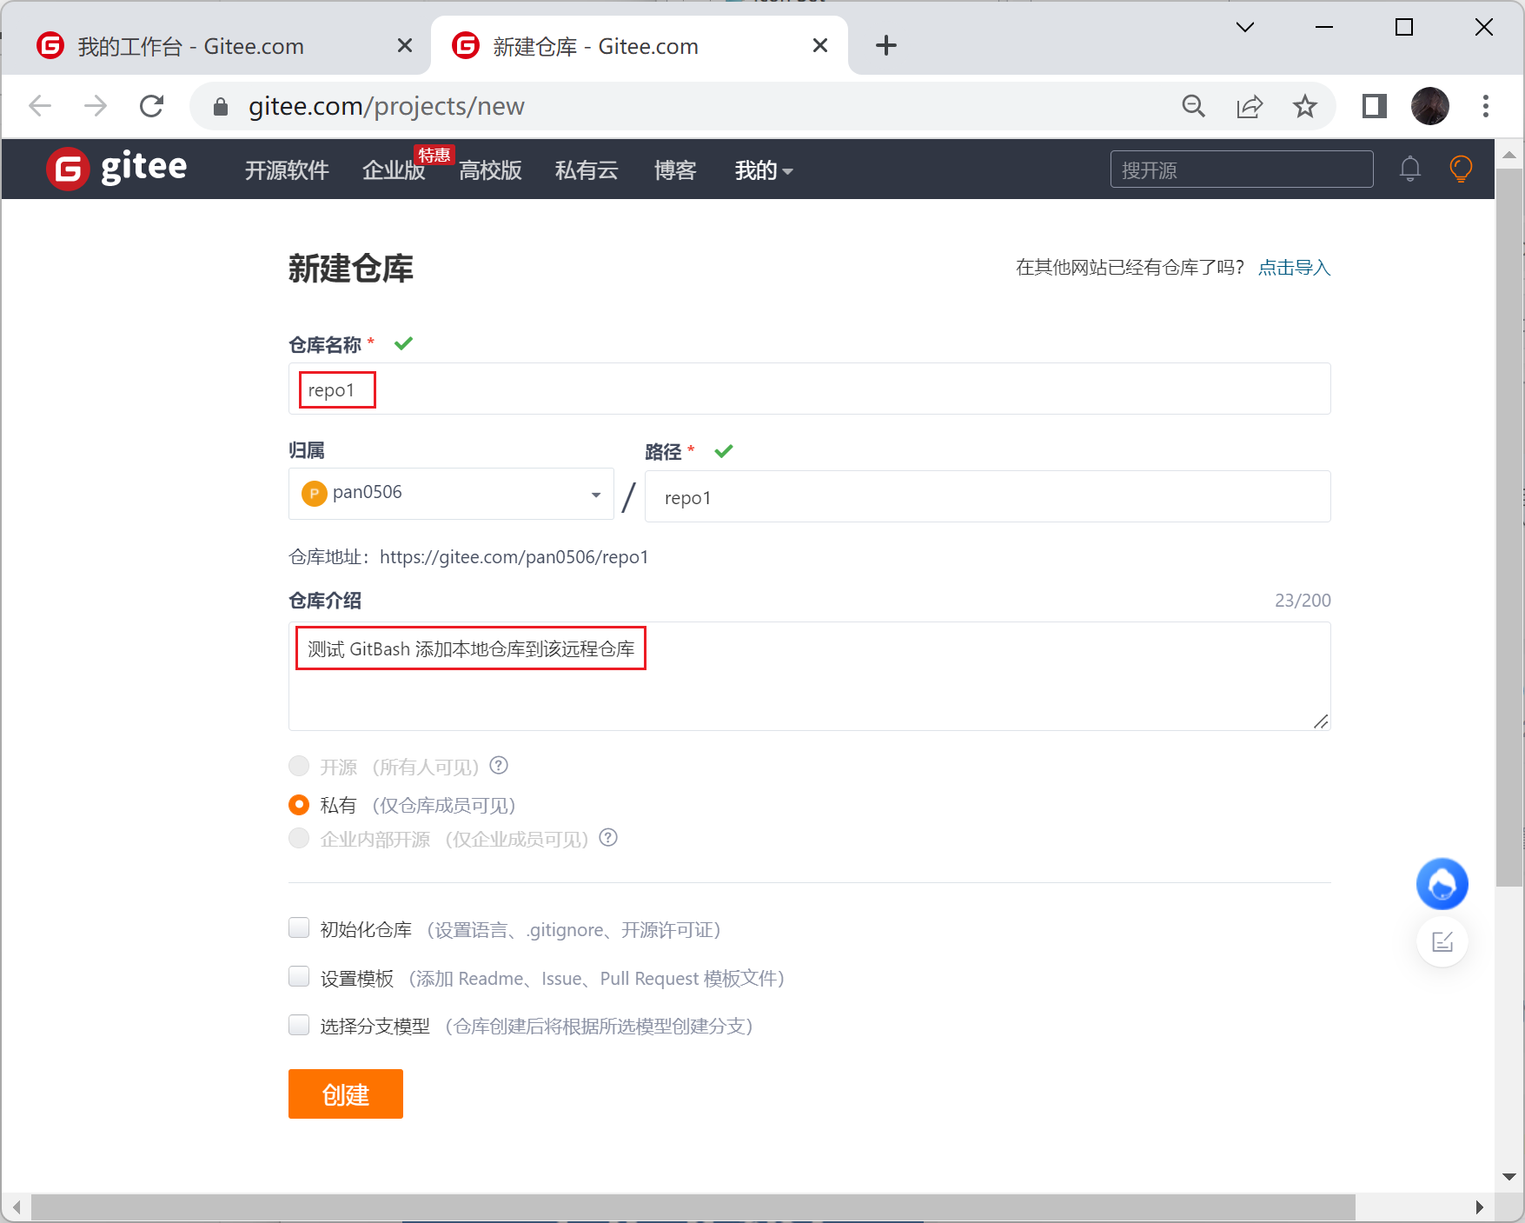Select the 私有 radio button

tap(299, 805)
